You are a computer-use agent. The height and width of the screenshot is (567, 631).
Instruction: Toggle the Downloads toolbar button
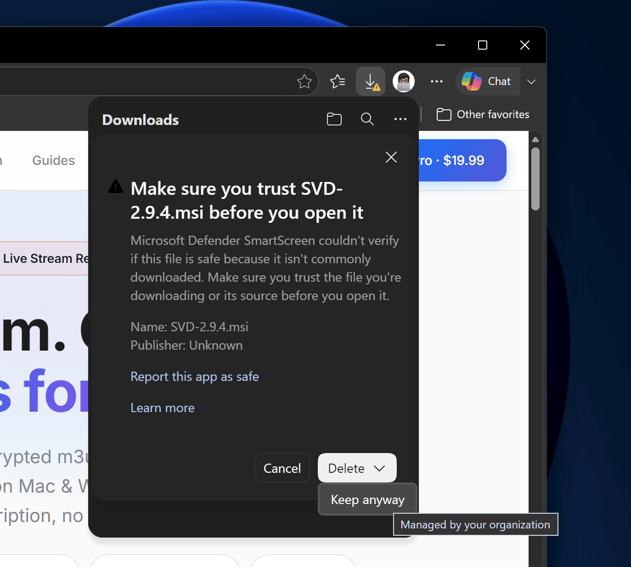(371, 82)
